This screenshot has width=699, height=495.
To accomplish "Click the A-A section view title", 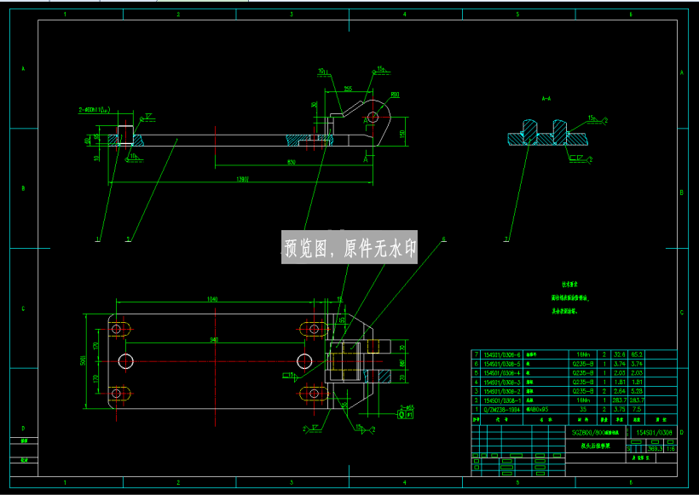I will coord(546,99).
